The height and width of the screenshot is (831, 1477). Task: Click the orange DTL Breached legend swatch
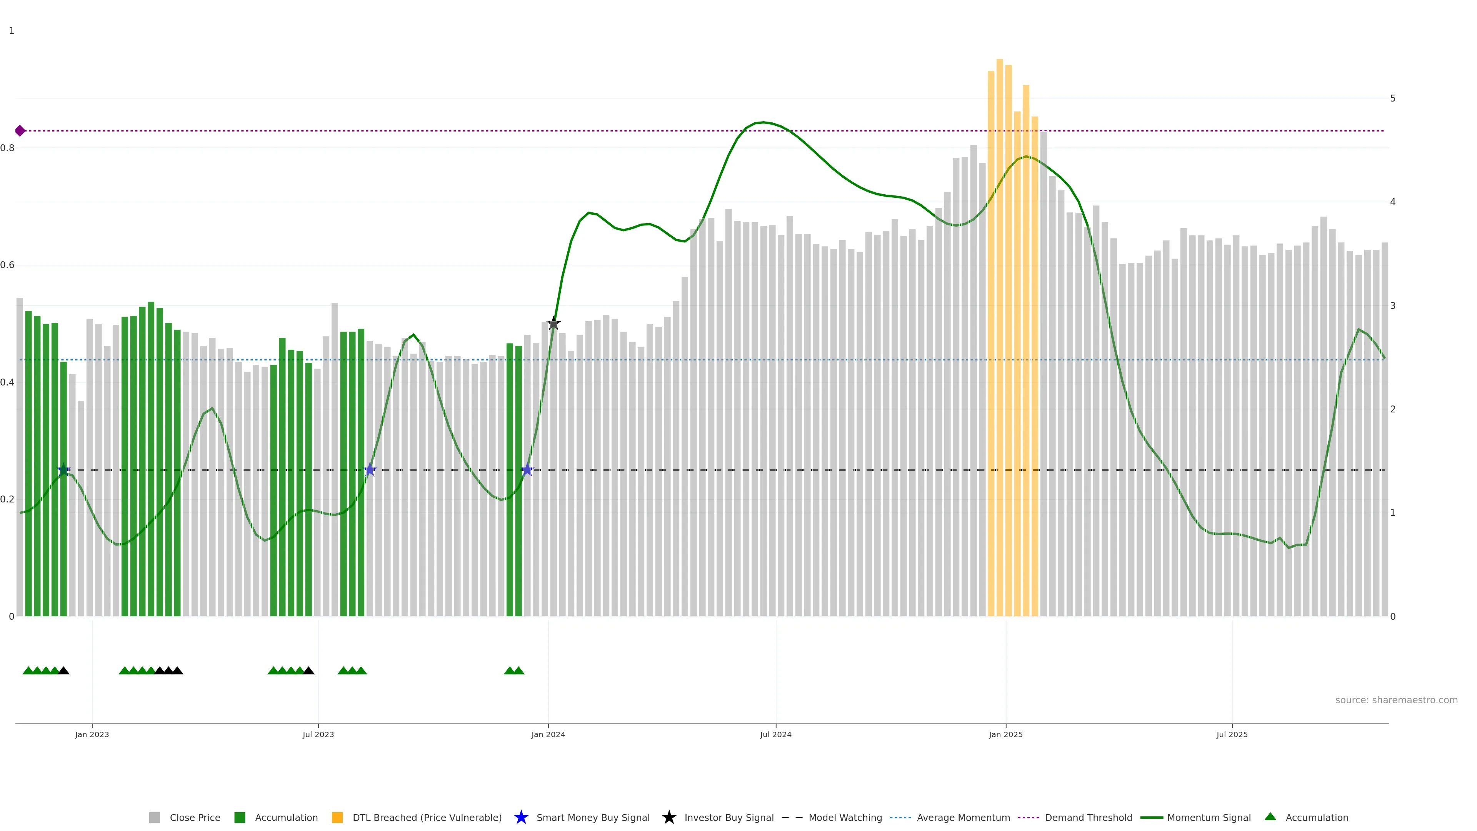tap(337, 817)
